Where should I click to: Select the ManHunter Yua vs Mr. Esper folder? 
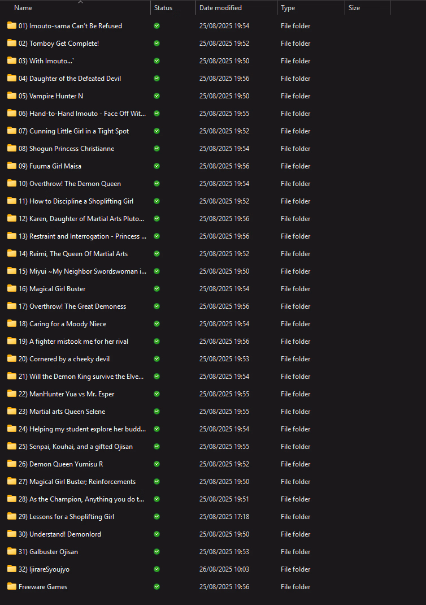pyautogui.click(x=71, y=394)
